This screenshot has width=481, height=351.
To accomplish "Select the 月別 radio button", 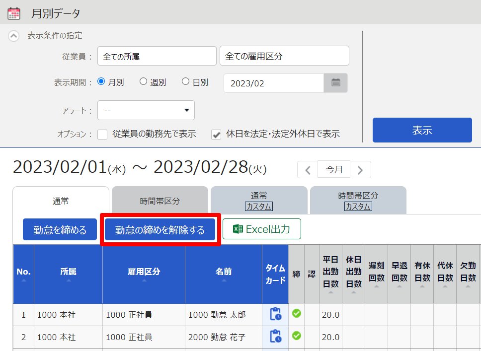I will (x=101, y=81).
